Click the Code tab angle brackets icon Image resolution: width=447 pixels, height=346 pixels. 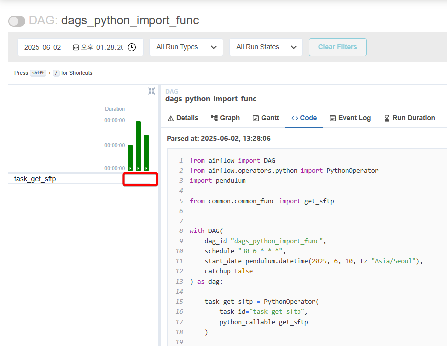pyautogui.click(x=294, y=118)
